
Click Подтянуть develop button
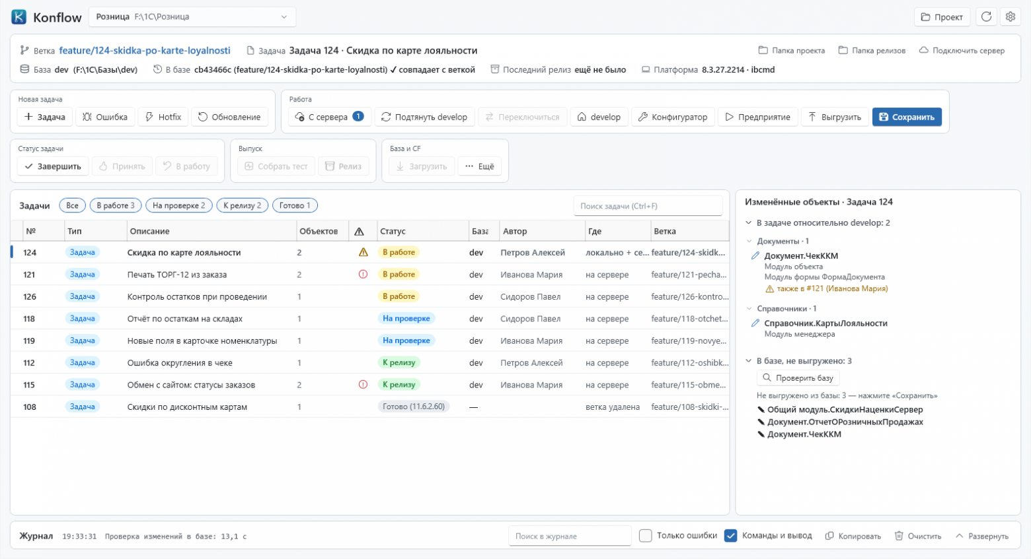tap(424, 117)
